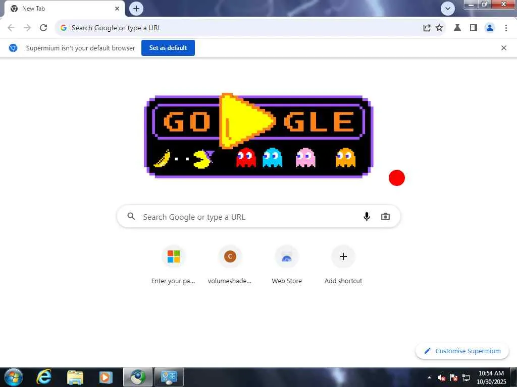517x387 pixels.
Task: Go back using the browser back arrow
Action: [x=11, y=28]
